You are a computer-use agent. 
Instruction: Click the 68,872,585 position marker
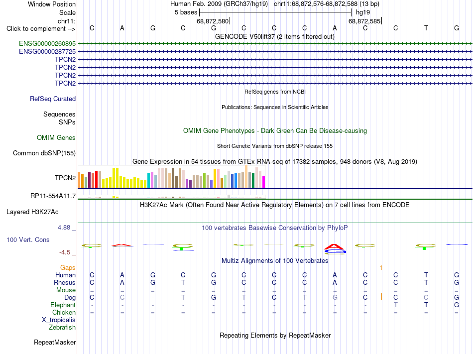[x=364, y=21]
